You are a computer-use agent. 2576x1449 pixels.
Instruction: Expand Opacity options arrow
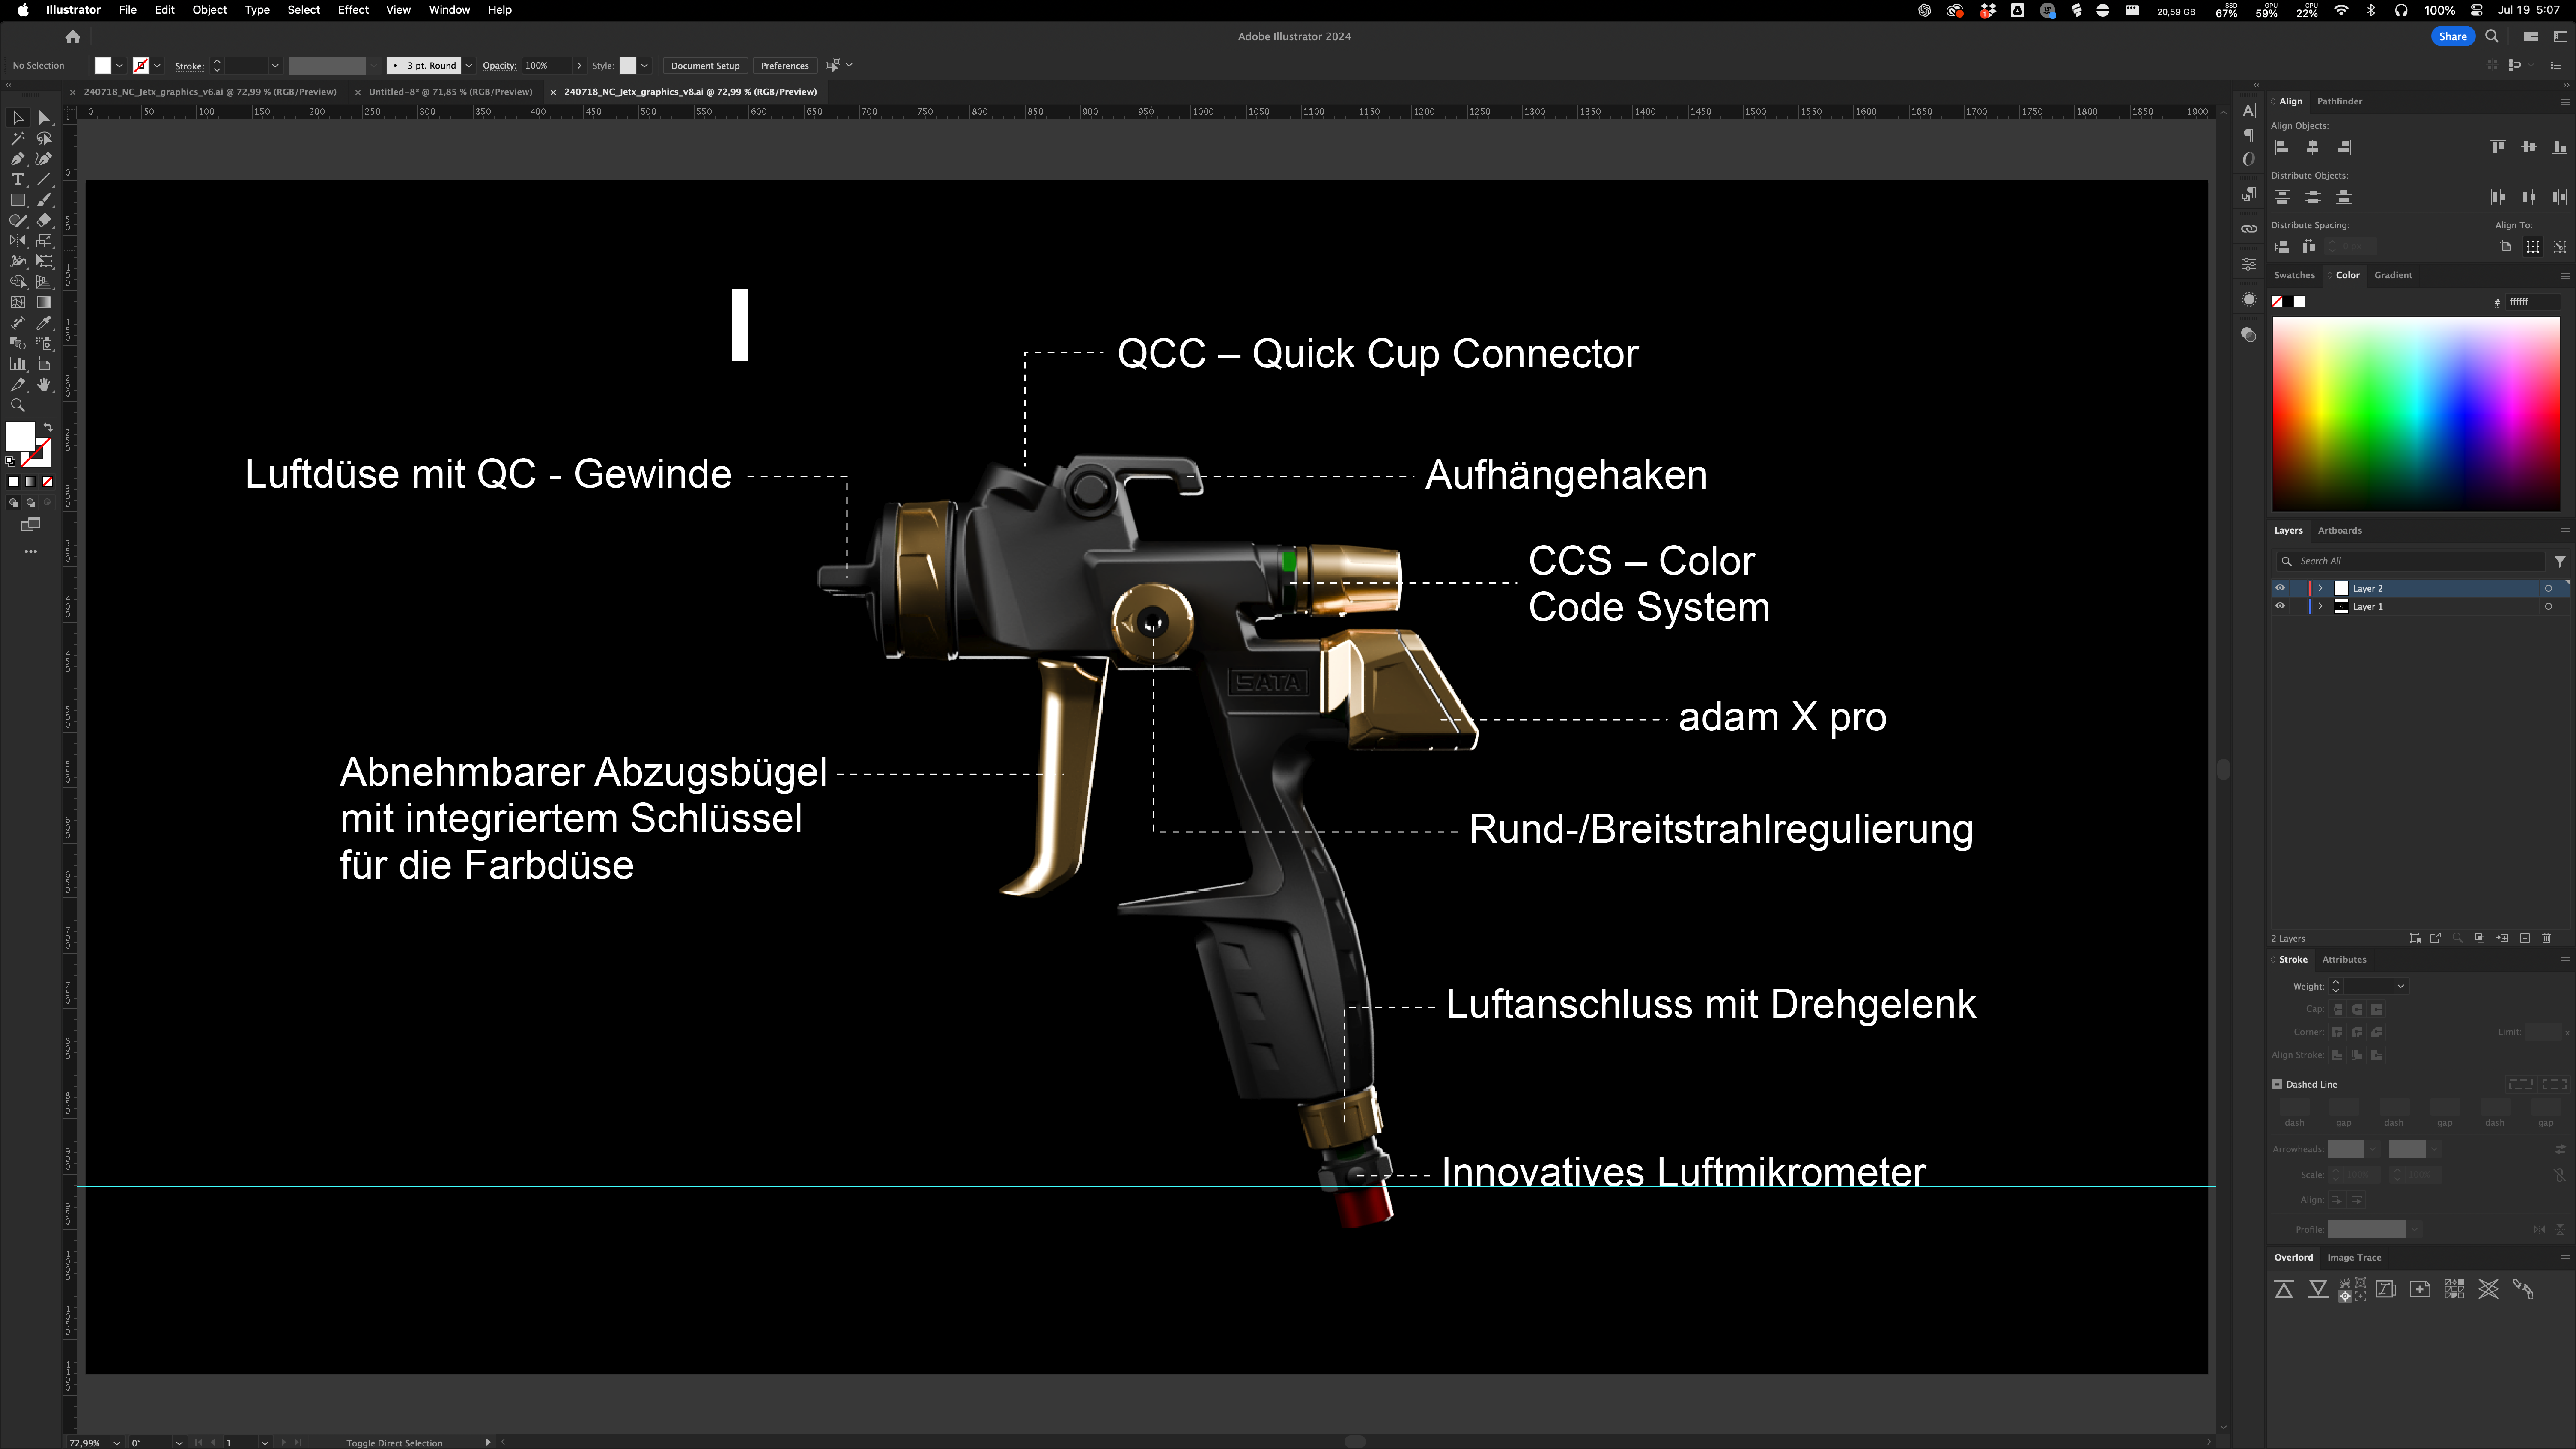pos(579,66)
